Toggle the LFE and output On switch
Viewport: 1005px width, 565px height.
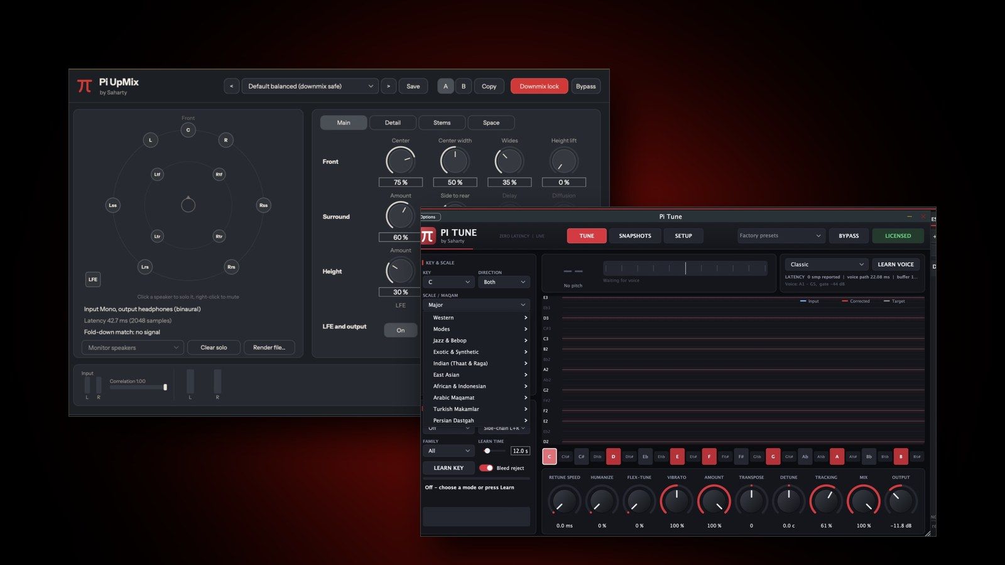[401, 330]
